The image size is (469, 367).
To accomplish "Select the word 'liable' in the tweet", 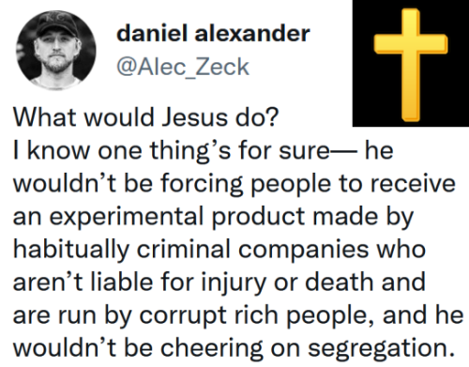I will (122, 282).
